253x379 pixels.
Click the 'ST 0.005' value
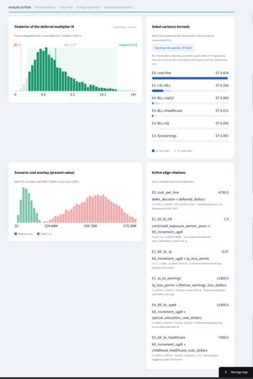point(222,123)
